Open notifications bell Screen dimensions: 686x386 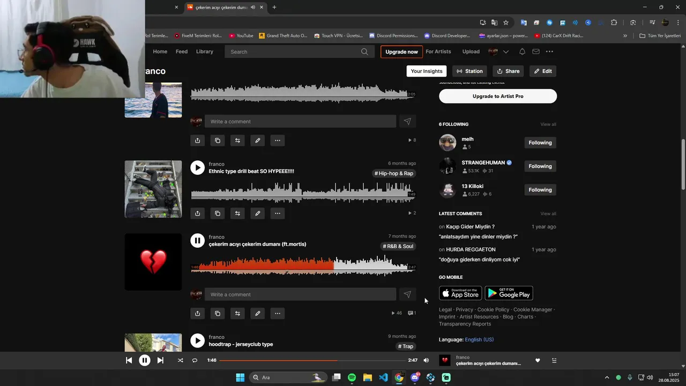[x=522, y=51]
